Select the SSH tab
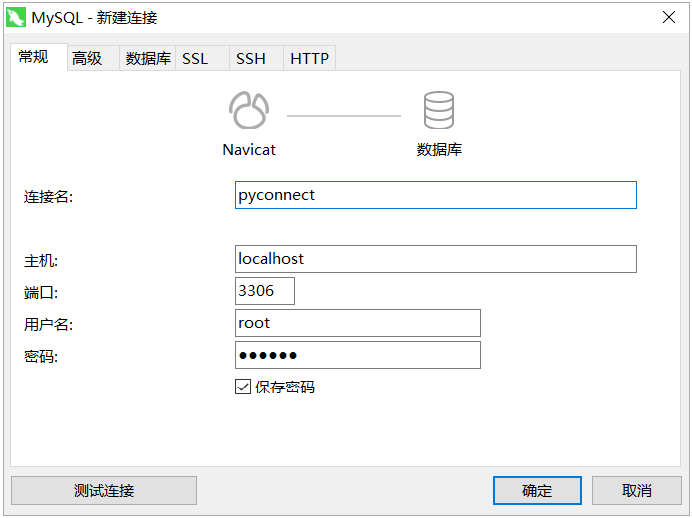The width and height of the screenshot is (692, 518). 256,58
